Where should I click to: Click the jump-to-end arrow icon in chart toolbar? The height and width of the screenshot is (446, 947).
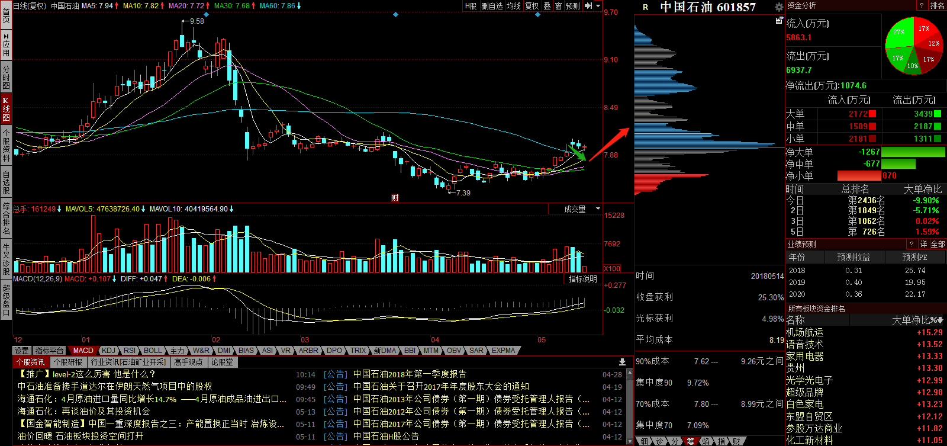tap(588, 6)
